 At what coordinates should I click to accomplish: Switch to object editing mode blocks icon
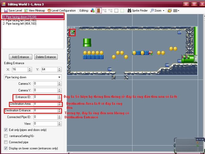93,11
